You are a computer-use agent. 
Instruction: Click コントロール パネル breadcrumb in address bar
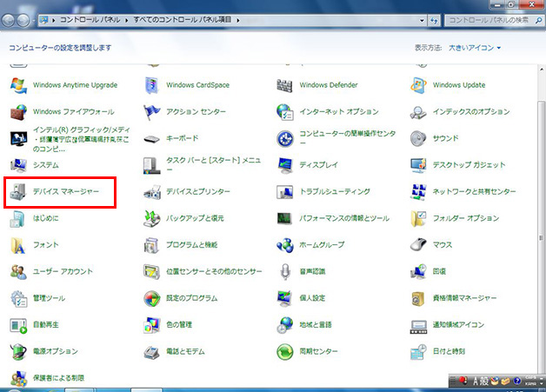(90, 20)
